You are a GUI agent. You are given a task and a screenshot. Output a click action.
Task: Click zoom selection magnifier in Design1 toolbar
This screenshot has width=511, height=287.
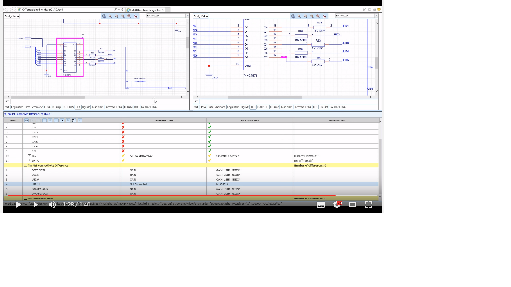pyautogui.click(x=129, y=16)
